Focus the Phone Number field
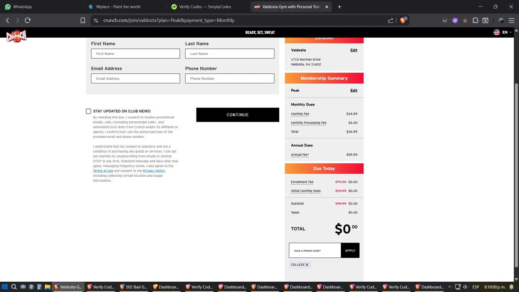Image resolution: width=519 pixels, height=292 pixels. pos(230,79)
